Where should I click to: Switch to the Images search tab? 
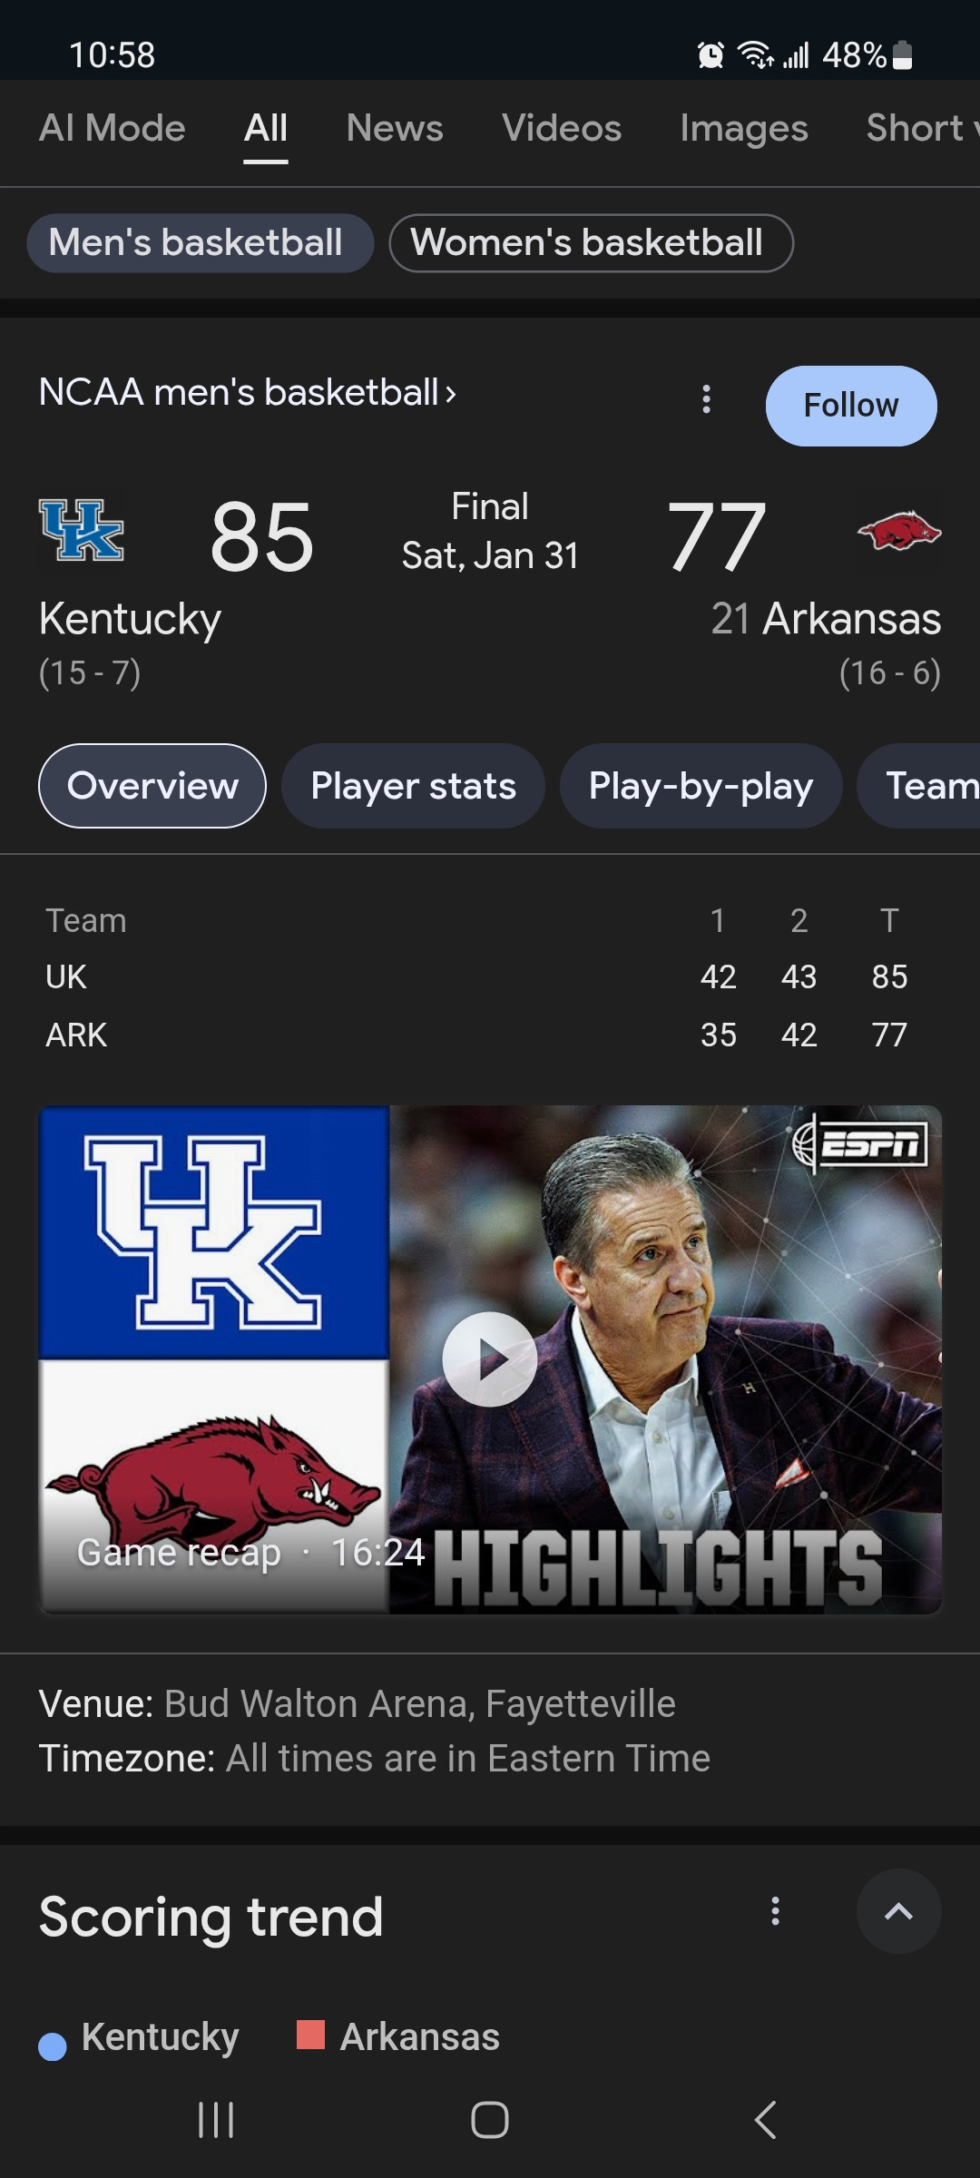click(744, 129)
